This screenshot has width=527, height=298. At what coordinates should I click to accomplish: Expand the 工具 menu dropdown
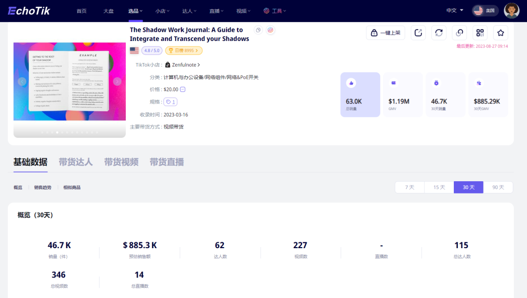coord(275,11)
